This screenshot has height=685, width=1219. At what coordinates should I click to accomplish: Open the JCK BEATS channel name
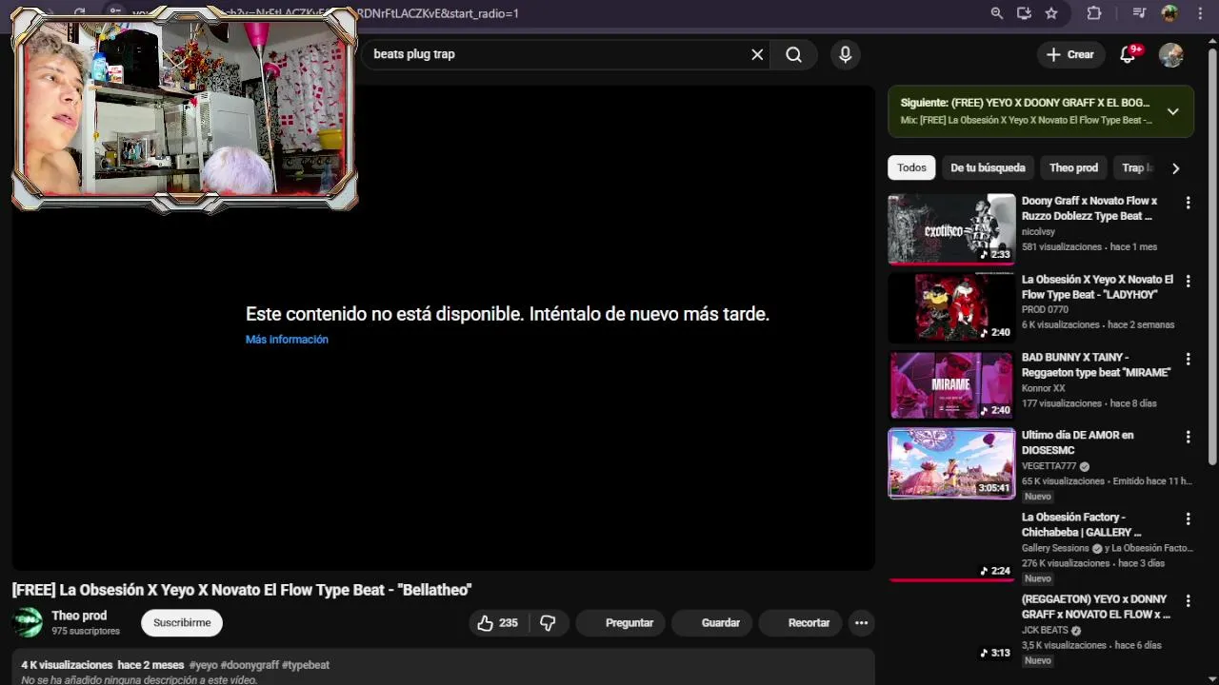point(1045,630)
